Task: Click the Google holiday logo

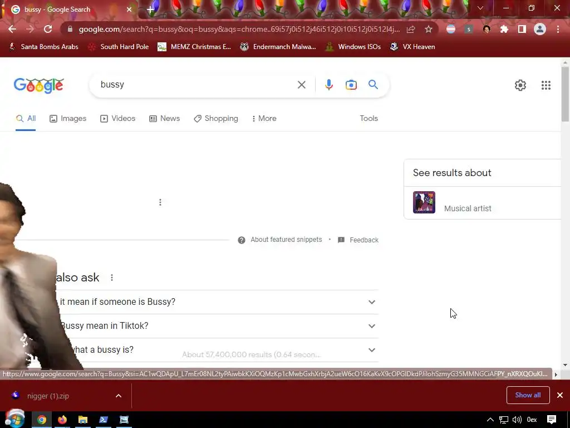Action: (38, 85)
